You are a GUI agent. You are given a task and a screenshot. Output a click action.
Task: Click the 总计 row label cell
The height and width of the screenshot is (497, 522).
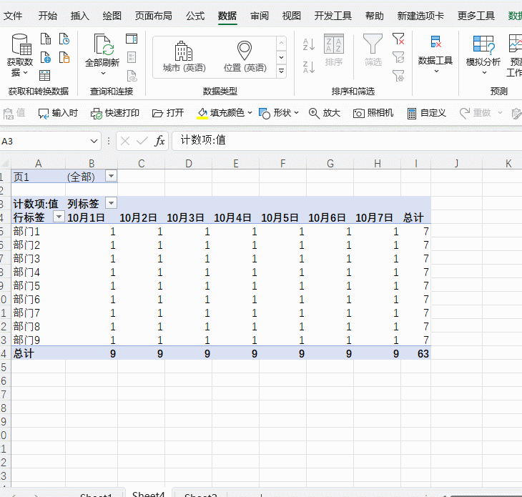pyautogui.click(x=39, y=353)
